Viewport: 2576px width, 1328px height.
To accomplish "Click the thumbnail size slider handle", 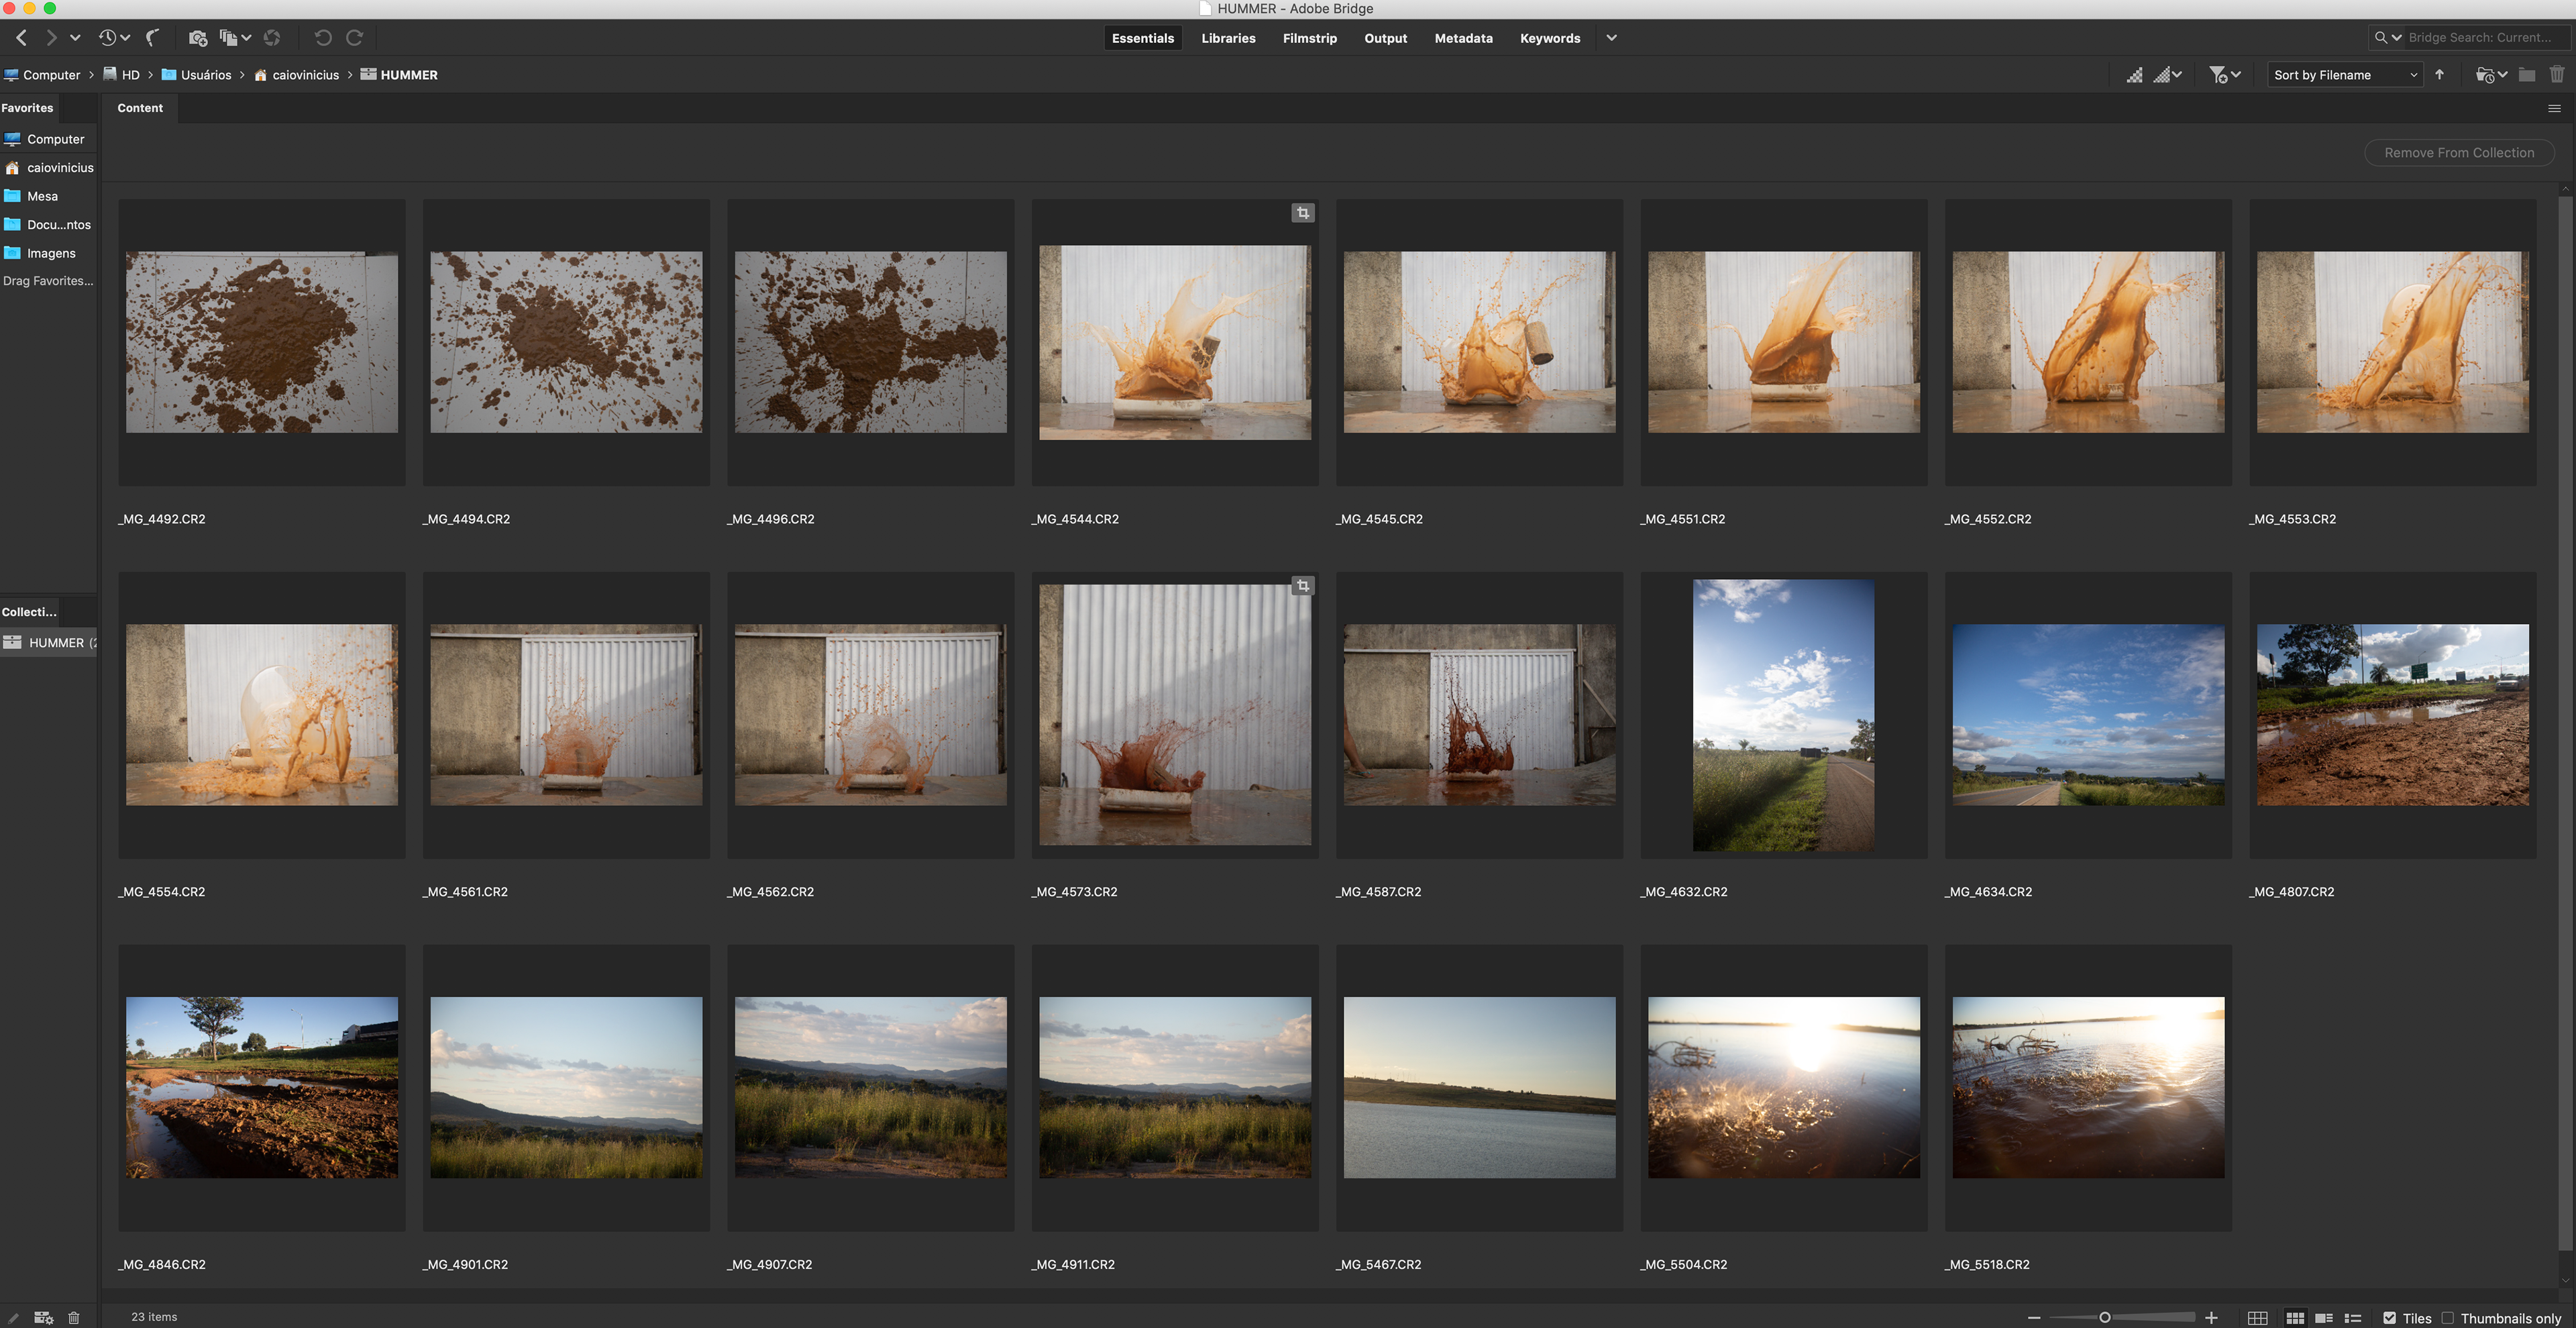I will point(2104,1318).
